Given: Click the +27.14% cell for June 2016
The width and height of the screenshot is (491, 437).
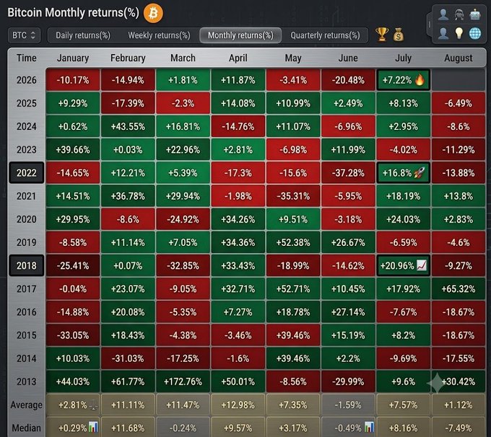Looking at the screenshot, I should (348, 312).
